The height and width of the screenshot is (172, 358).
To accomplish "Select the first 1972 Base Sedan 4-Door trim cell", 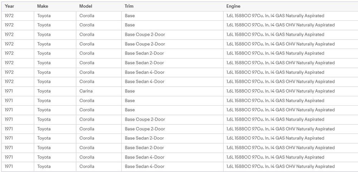I will pos(173,72).
